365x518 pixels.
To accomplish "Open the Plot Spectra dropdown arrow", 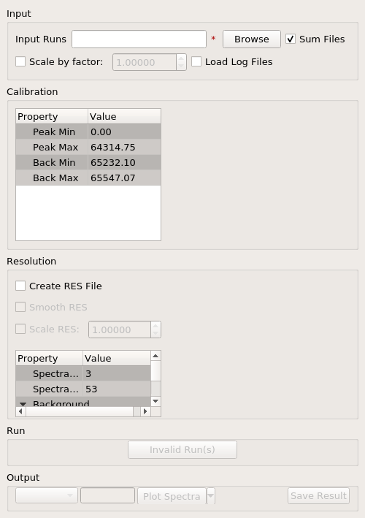I will [x=210, y=496].
